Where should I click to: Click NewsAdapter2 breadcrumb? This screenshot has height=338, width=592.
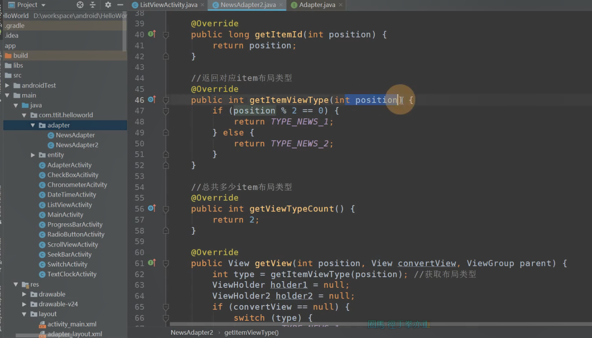(192, 333)
